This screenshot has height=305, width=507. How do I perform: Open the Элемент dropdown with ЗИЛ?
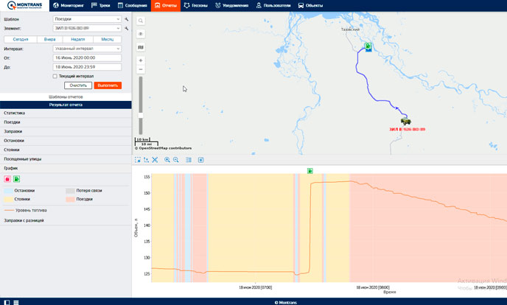[87, 28]
